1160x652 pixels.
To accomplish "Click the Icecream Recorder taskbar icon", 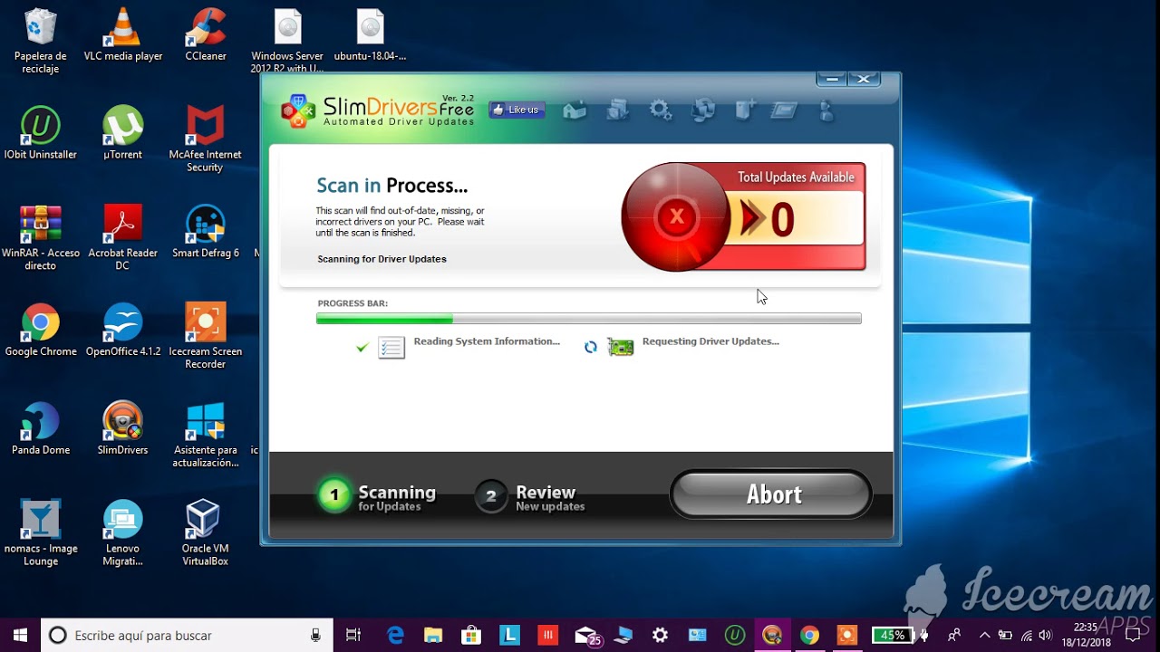I will pos(847,635).
